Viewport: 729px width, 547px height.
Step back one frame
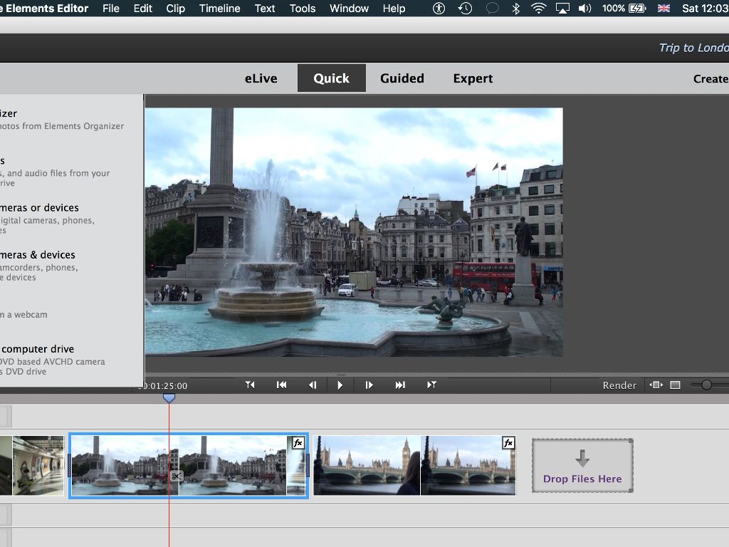312,385
